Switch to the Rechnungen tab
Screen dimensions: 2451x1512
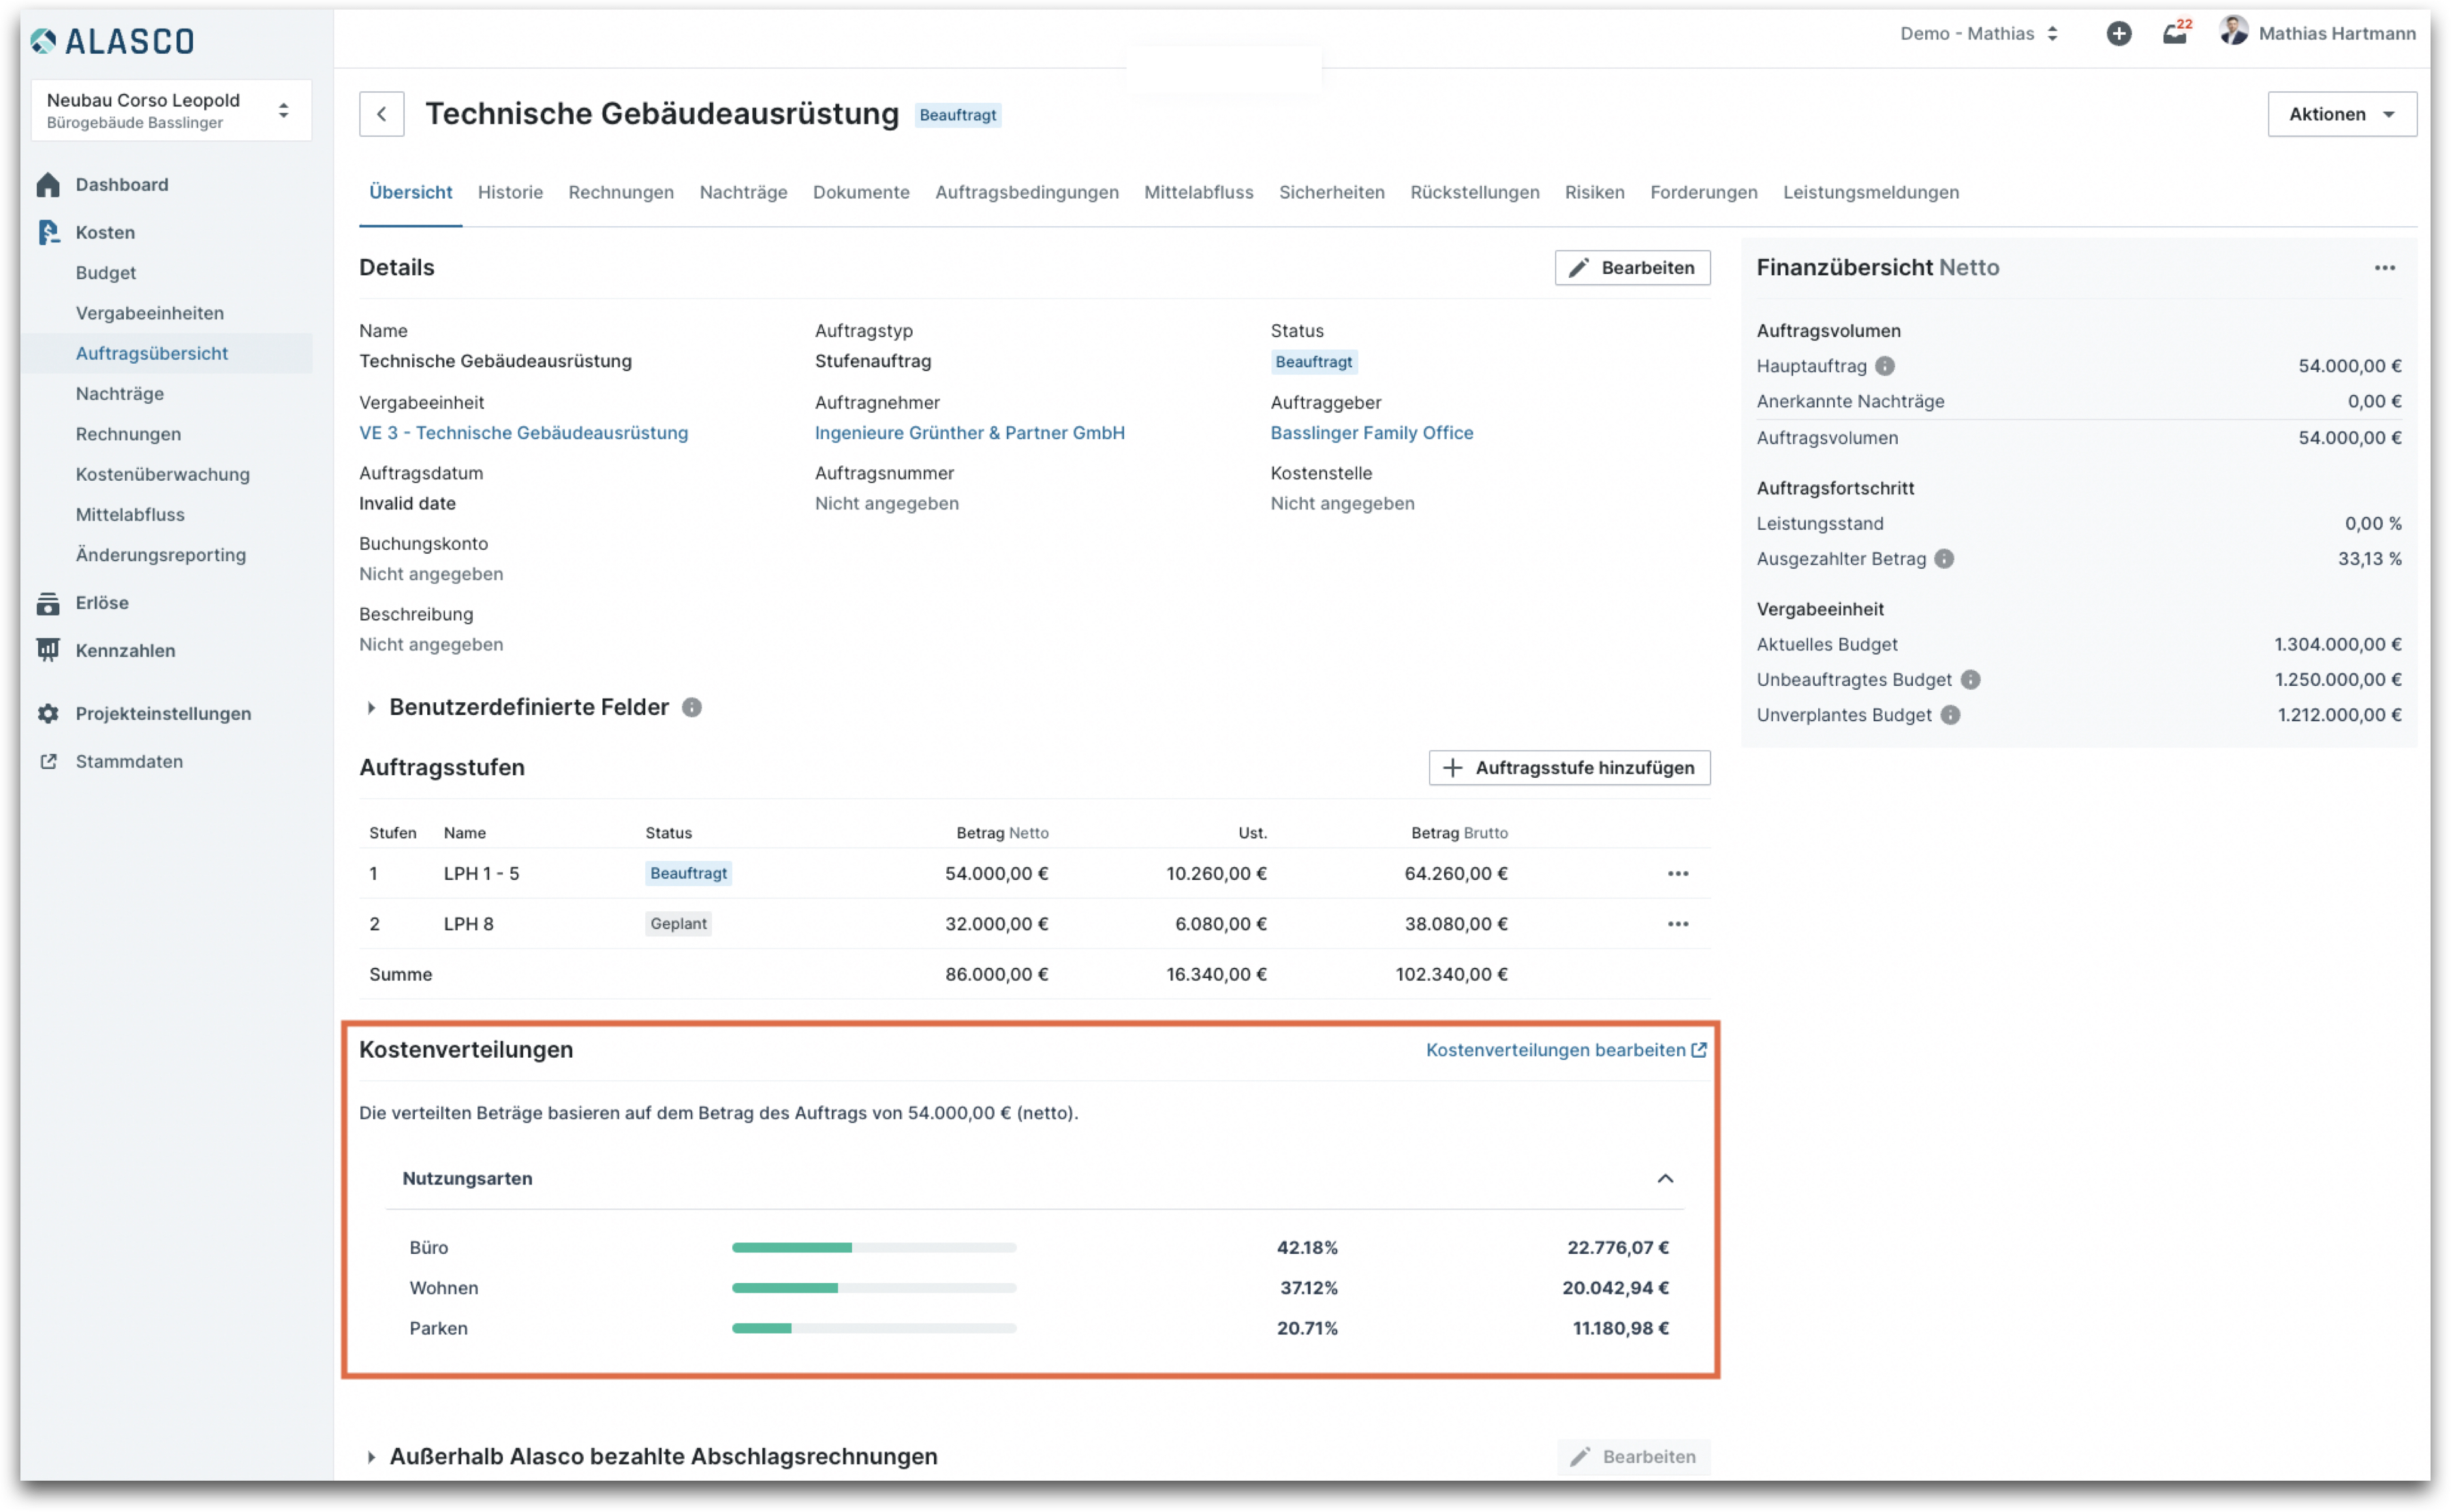[x=621, y=192]
